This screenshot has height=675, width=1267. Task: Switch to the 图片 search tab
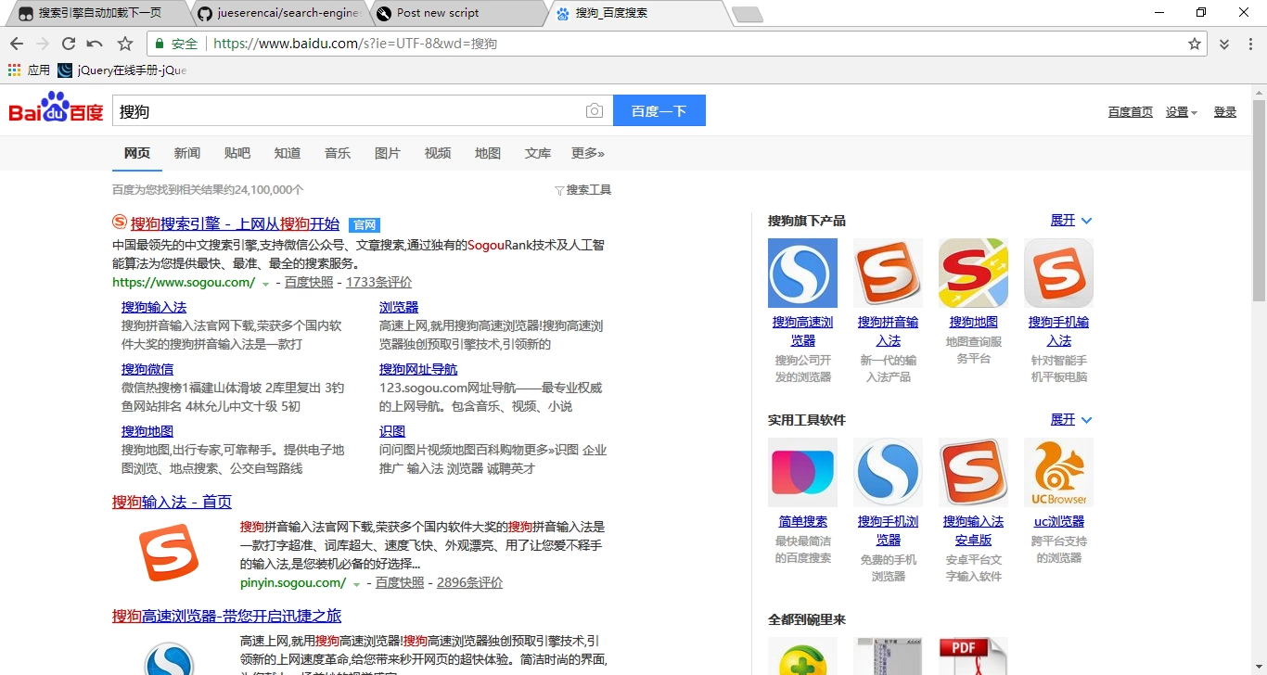(388, 153)
